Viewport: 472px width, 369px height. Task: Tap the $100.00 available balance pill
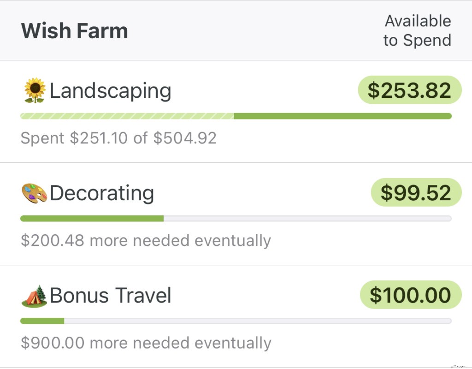tap(410, 295)
